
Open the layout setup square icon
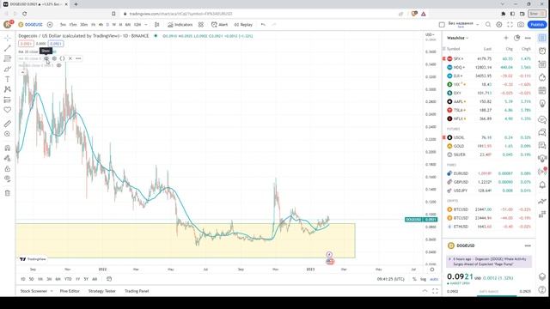442,25
